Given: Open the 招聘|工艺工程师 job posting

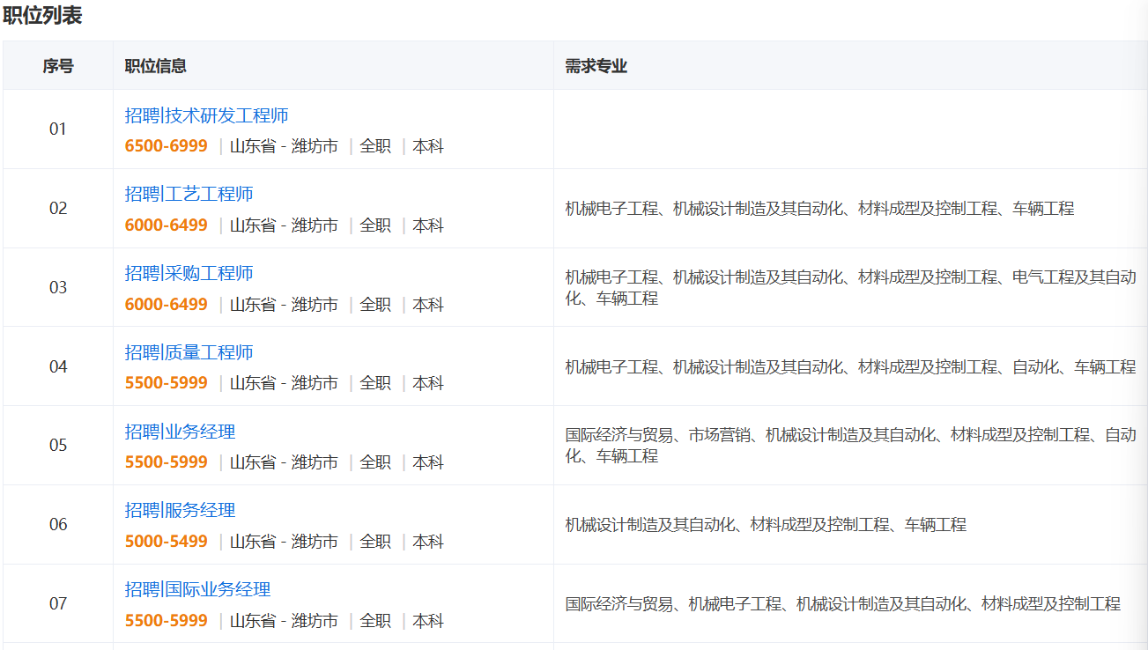Looking at the screenshot, I should (189, 194).
